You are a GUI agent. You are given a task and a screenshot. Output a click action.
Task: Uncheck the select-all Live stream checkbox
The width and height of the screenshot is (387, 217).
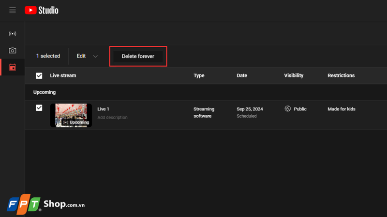click(39, 76)
